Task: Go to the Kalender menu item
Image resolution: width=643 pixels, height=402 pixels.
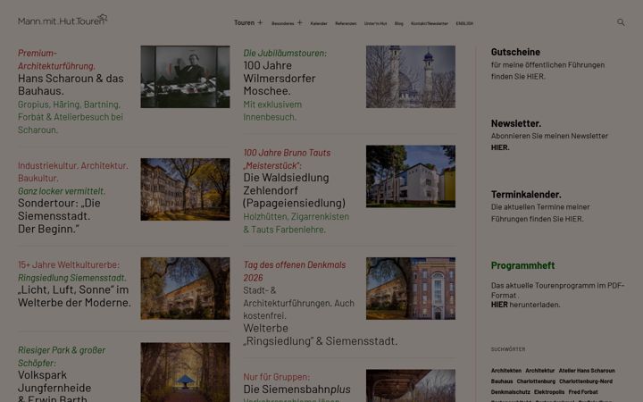Action: (319, 23)
